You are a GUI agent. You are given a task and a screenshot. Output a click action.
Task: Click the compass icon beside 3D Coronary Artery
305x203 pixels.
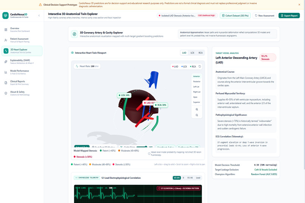[74, 34]
